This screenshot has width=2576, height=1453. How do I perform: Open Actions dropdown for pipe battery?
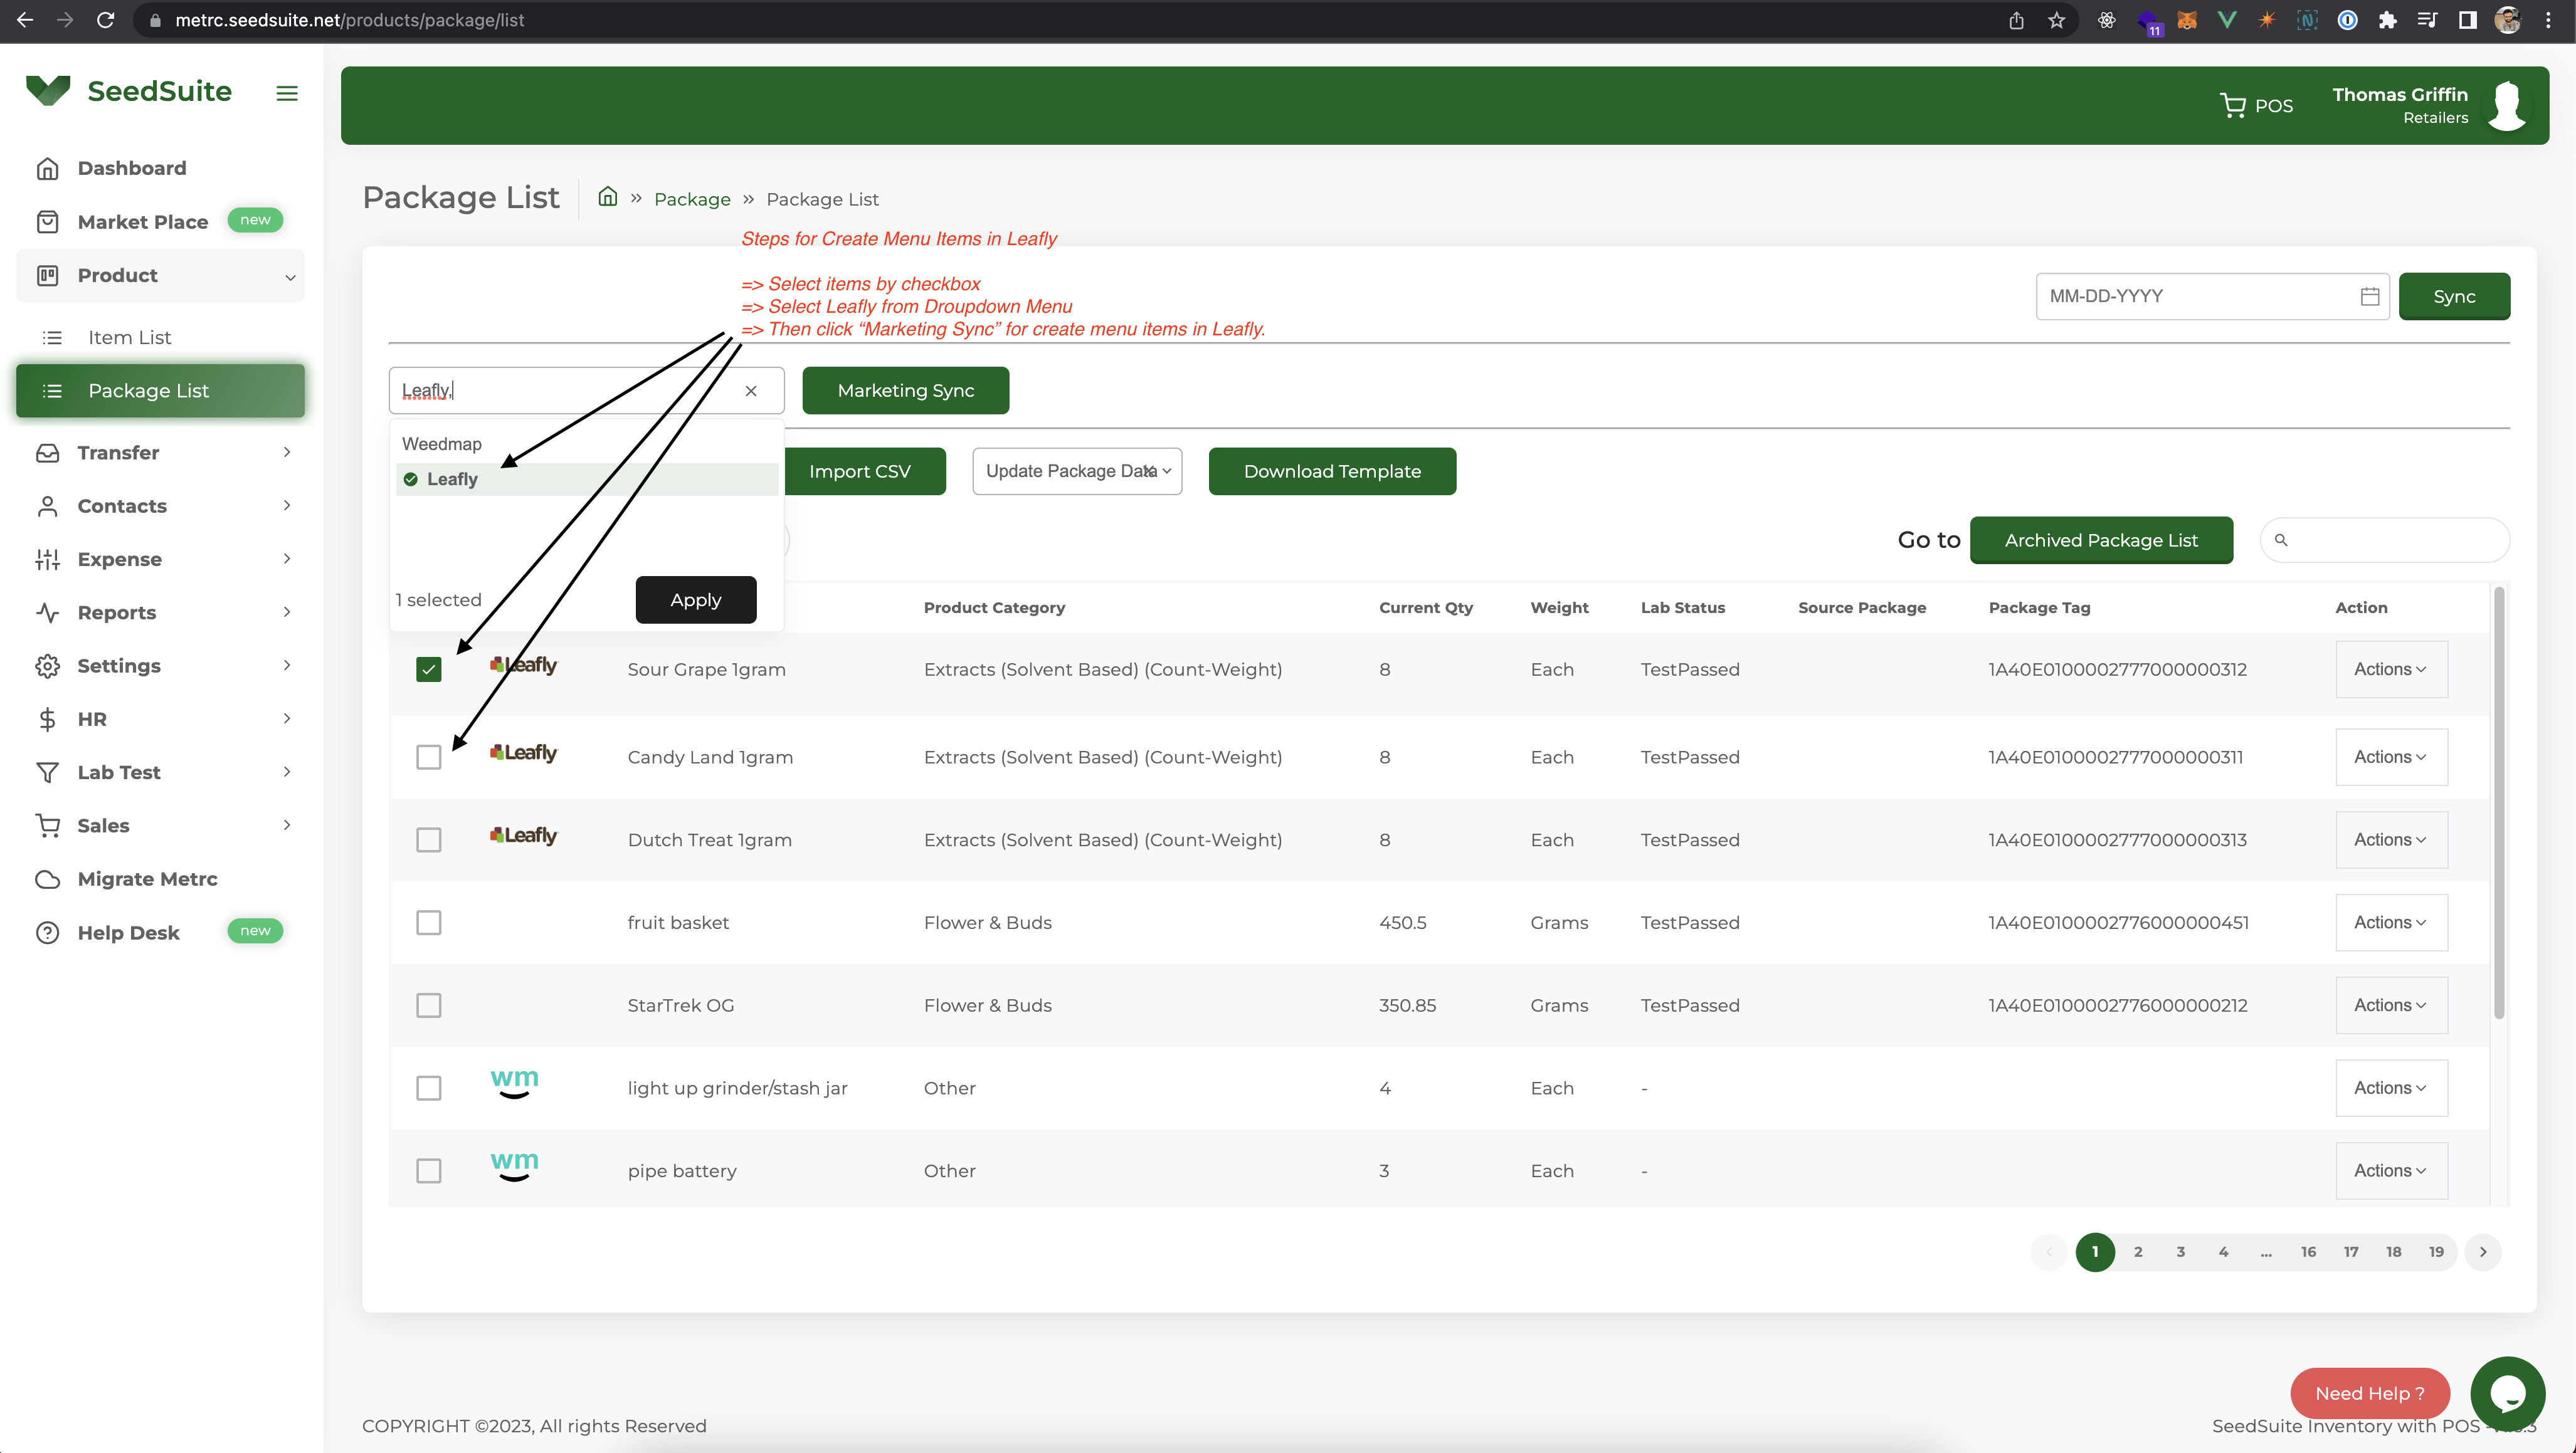pos(2391,1171)
